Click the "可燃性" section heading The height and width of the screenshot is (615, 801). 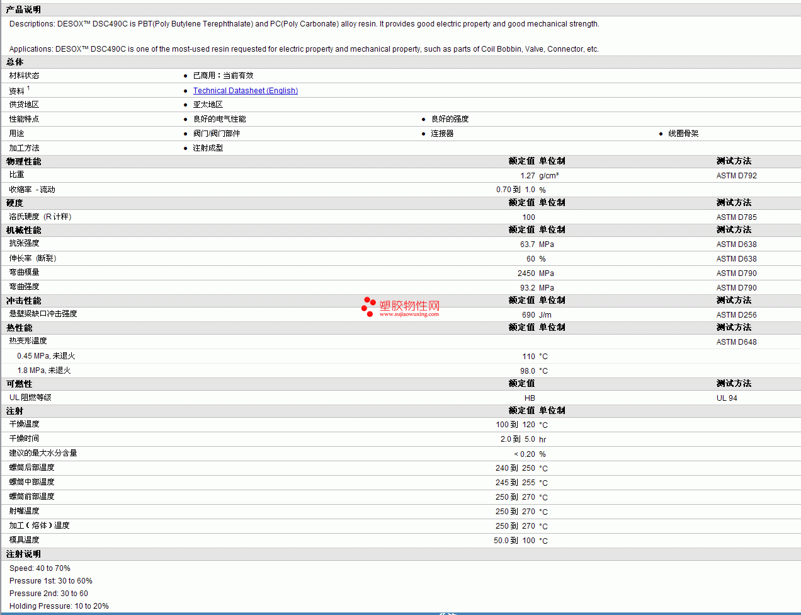(x=20, y=384)
